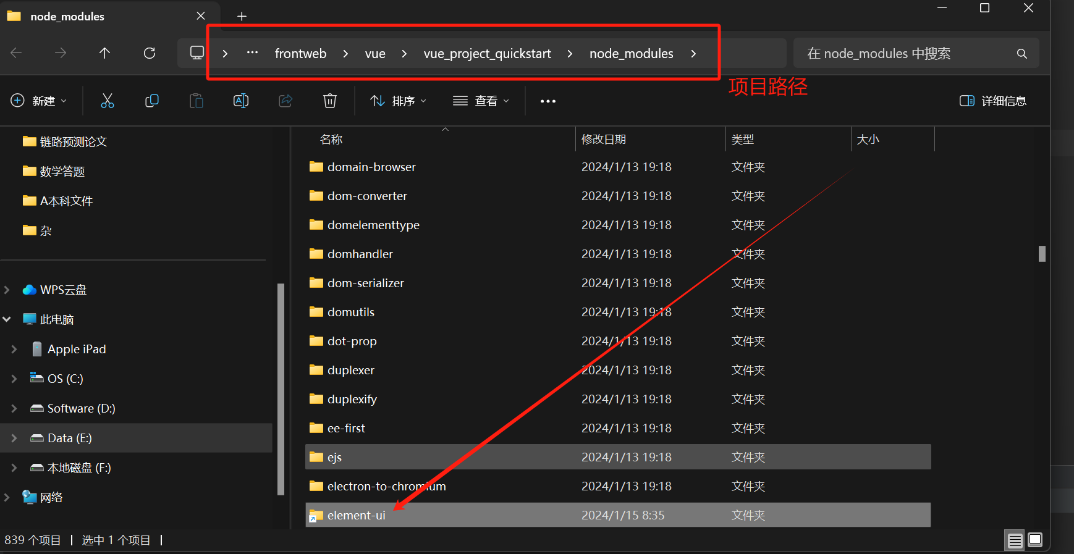Open the 查看 view dropdown
Viewport: 1074px width, 554px height.
(x=481, y=101)
